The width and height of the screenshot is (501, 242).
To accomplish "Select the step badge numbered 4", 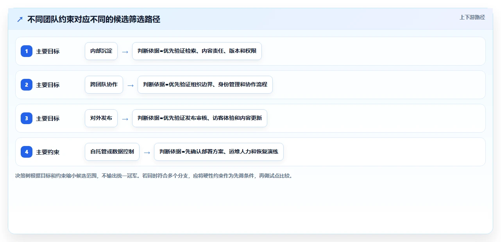I will (x=27, y=152).
